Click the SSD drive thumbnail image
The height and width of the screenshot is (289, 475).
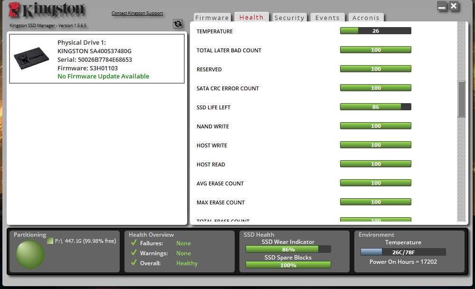pyautogui.click(x=31, y=58)
